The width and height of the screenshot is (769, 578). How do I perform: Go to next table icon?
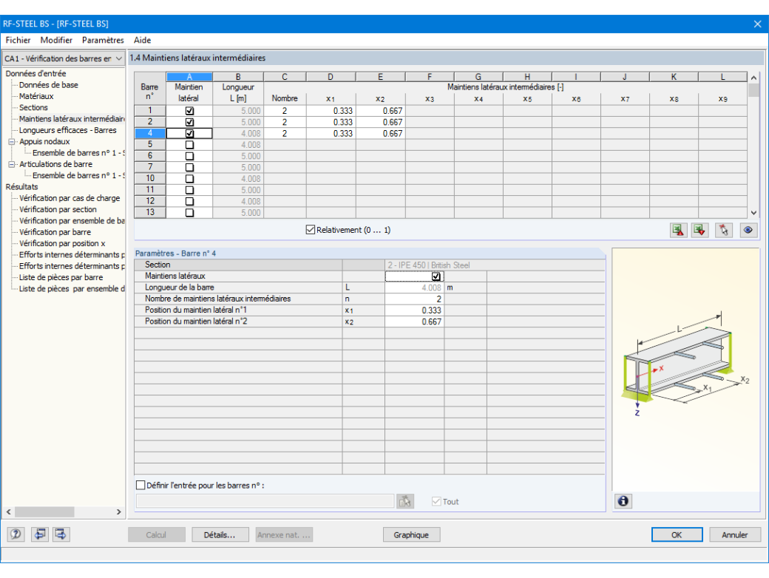(x=61, y=534)
